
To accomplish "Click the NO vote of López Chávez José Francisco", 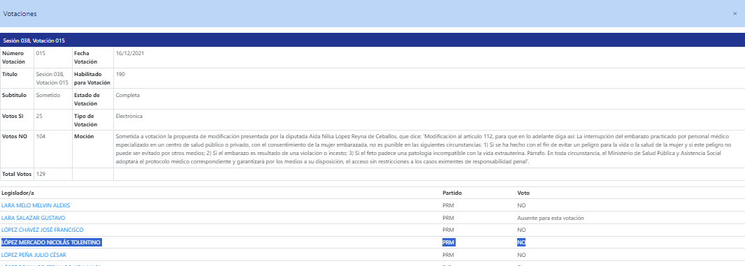I will click(x=521, y=230).
